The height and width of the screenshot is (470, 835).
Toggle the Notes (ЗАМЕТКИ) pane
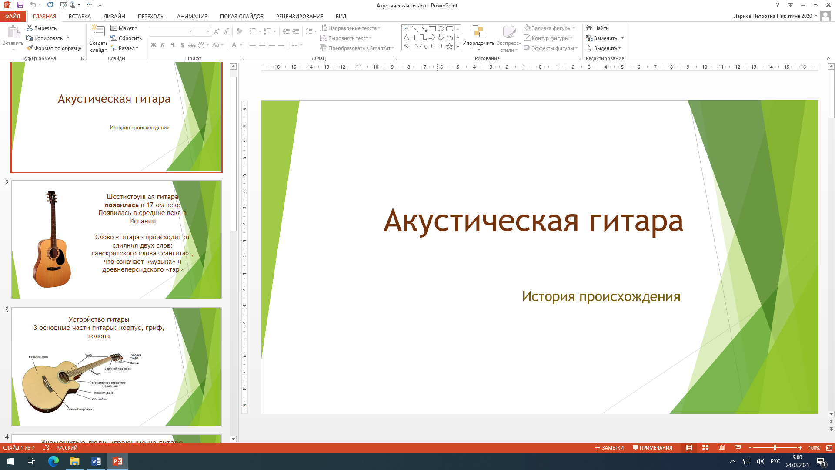609,448
